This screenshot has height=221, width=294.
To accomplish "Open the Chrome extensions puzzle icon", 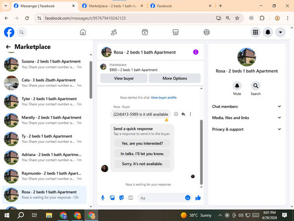I will pyautogui.click(x=262, y=18).
